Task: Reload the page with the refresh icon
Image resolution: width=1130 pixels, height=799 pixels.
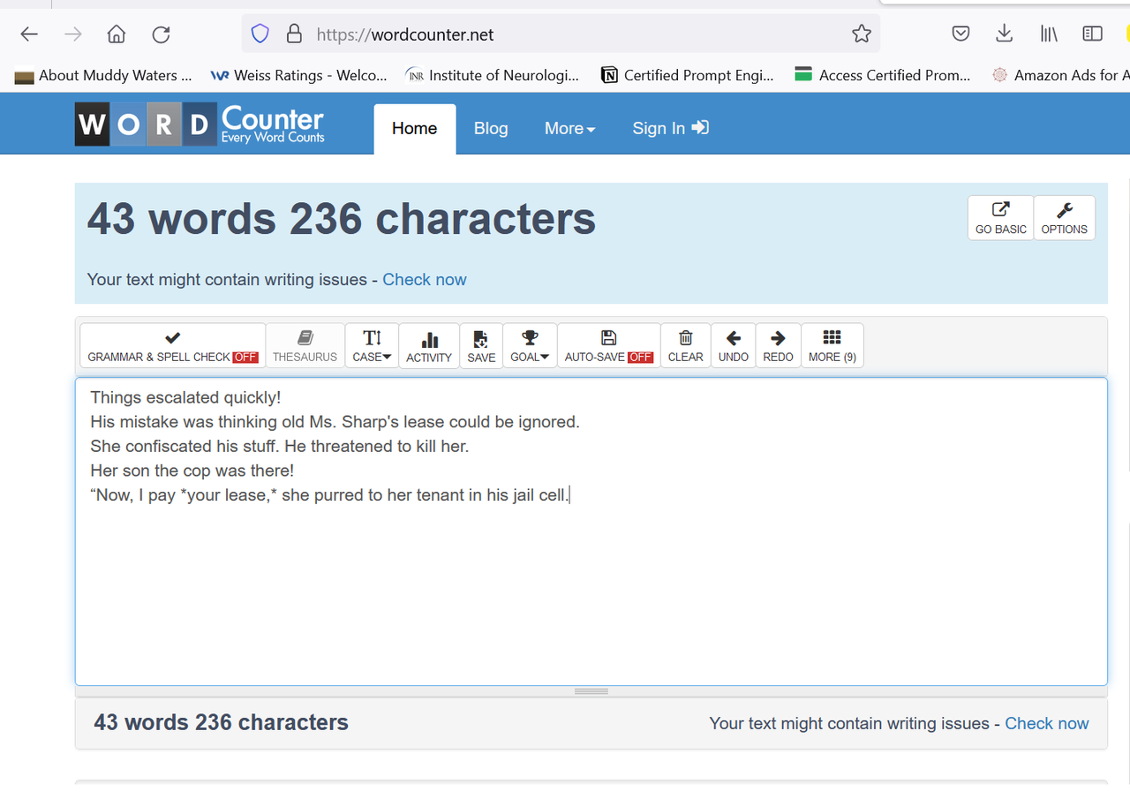Action: (x=161, y=34)
